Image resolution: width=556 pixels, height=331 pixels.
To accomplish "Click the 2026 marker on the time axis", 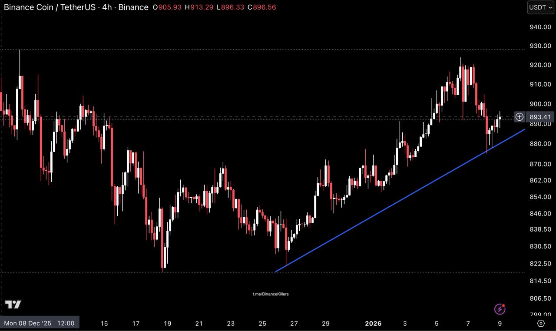I will (x=373, y=323).
